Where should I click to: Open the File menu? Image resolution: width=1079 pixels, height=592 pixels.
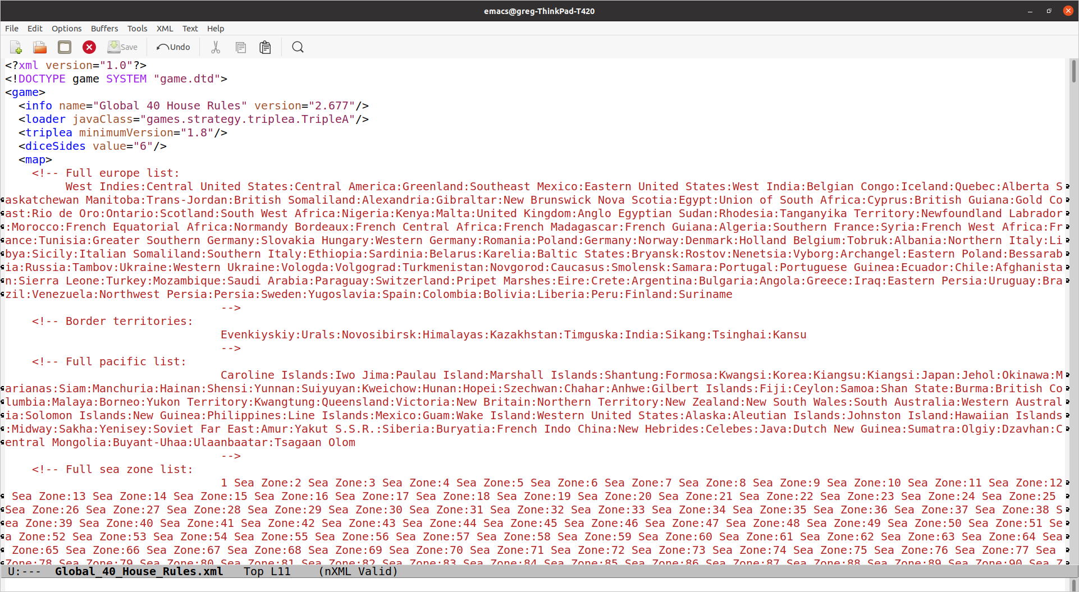tap(12, 29)
